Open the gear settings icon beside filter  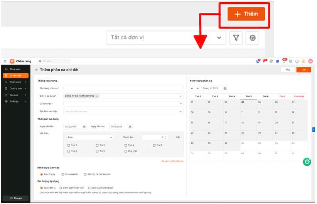point(252,38)
